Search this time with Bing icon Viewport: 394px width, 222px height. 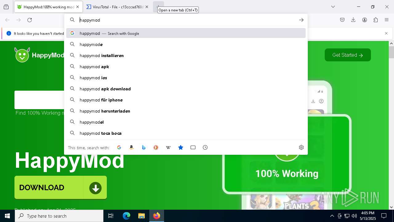click(x=144, y=147)
